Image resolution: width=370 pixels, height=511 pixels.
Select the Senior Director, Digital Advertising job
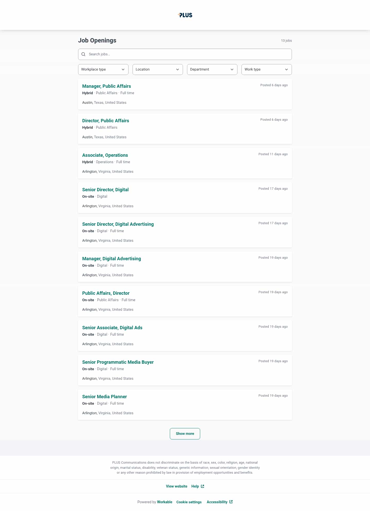tap(118, 224)
